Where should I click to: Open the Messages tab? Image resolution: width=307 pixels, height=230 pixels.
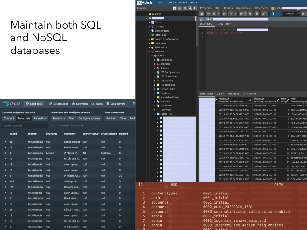pos(233,94)
